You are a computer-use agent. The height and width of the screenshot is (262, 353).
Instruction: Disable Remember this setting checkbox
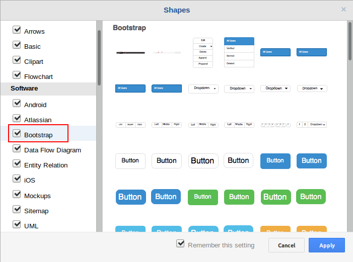pos(180,243)
